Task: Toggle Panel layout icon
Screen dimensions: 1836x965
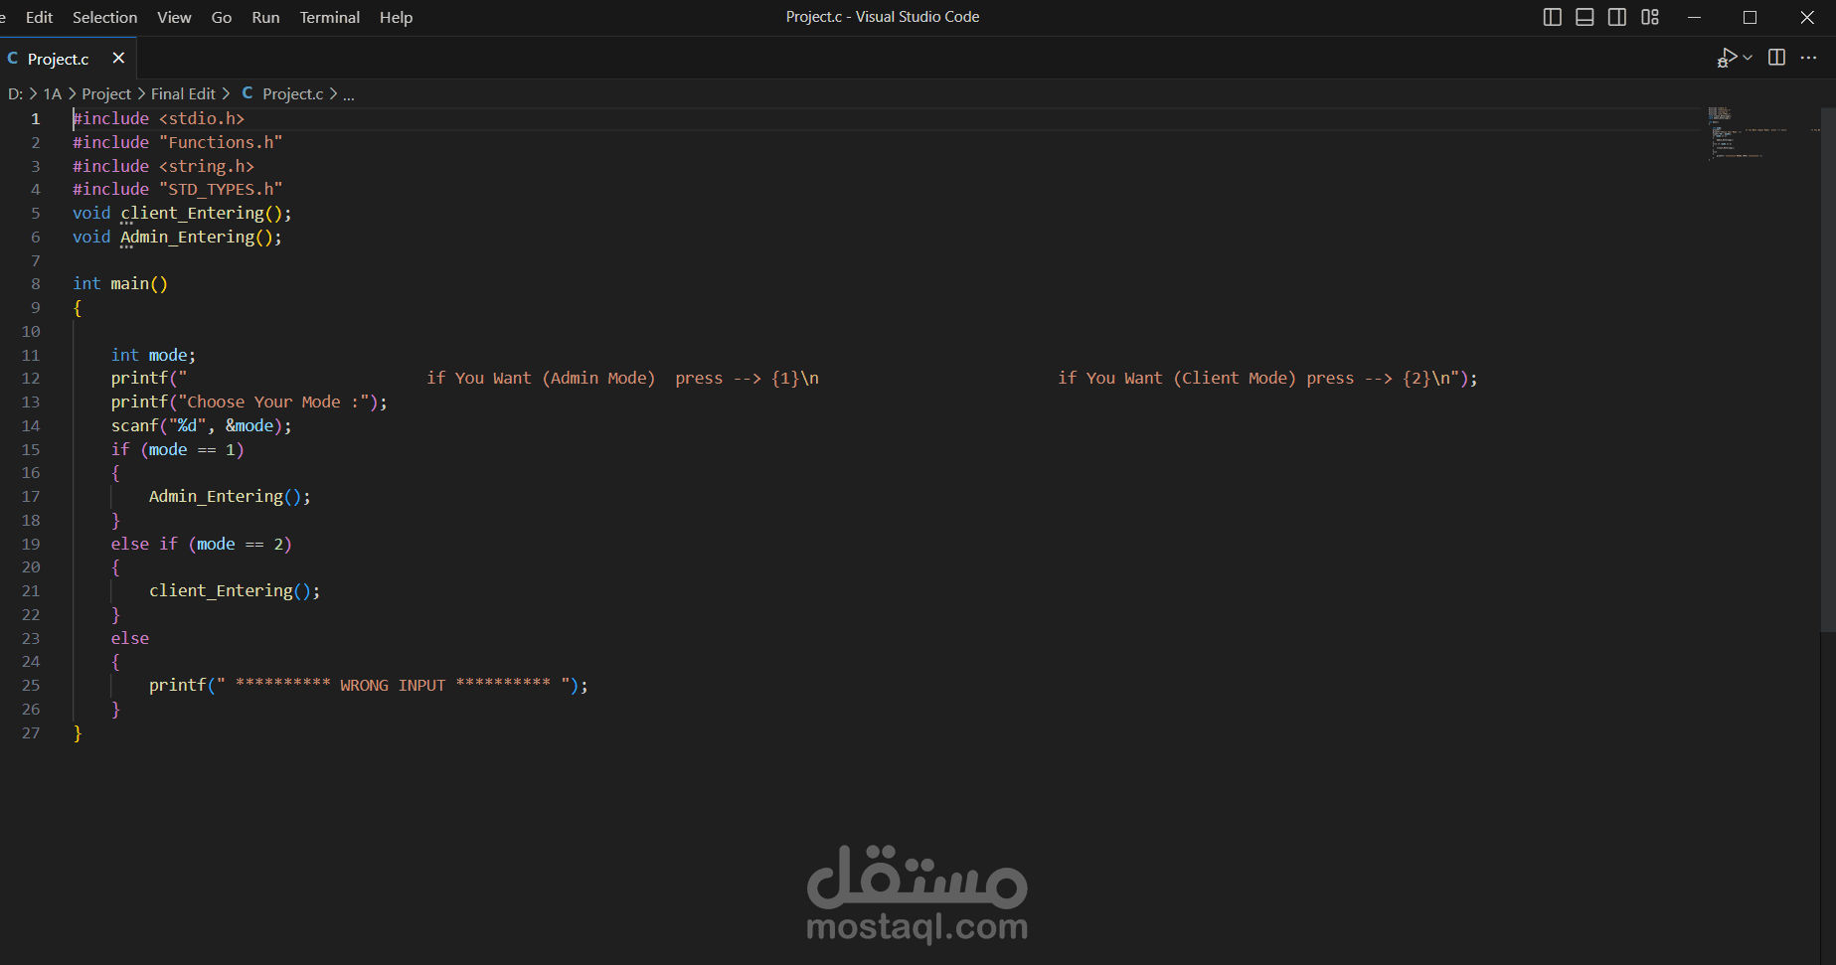Action: (x=1585, y=17)
